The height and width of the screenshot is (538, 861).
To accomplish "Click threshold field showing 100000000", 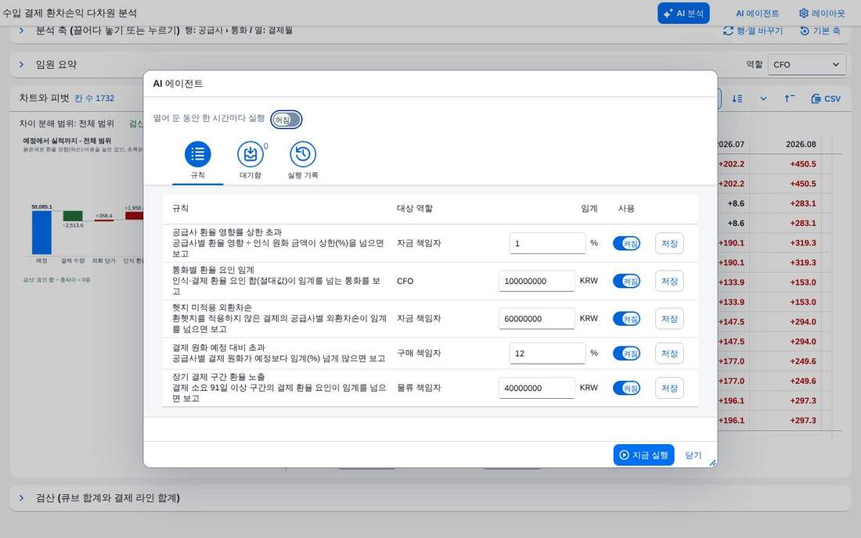I will 536,282.
